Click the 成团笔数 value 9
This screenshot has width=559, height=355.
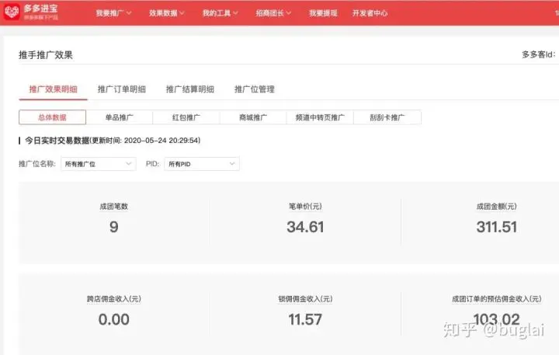(113, 227)
